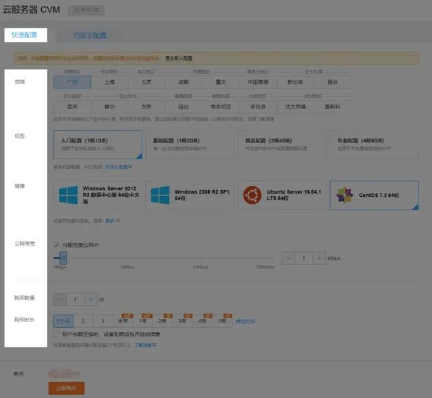Increase bandwidth with the plus button
The image size is (432, 398).
pos(319,258)
